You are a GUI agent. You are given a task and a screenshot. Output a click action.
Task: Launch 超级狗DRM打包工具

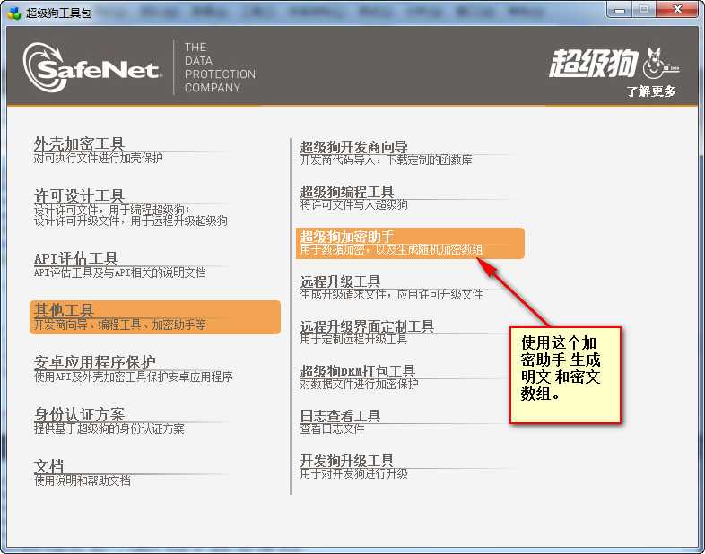click(358, 371)
